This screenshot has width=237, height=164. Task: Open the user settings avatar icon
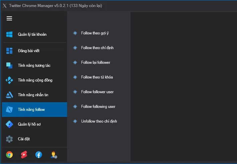54,155
